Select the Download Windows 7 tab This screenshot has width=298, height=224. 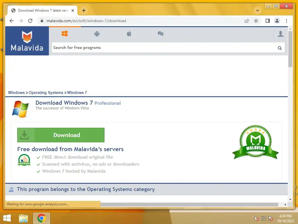[x=42, y=10]
